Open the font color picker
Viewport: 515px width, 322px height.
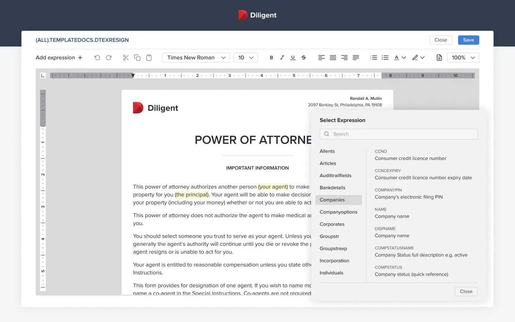(400, 58)
